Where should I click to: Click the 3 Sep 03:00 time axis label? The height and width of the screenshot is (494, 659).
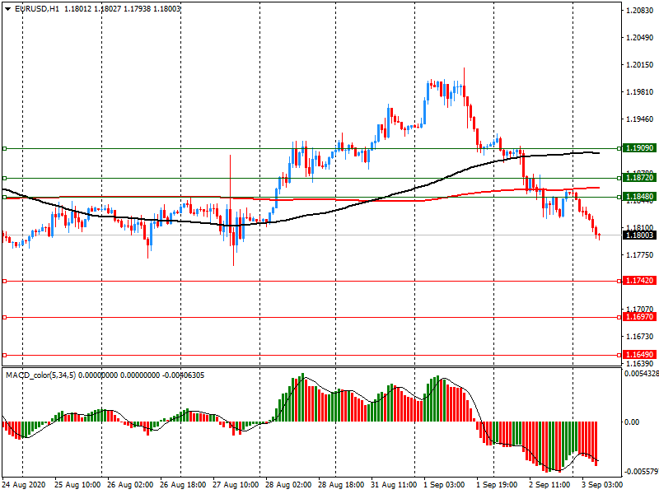[604, 485]
